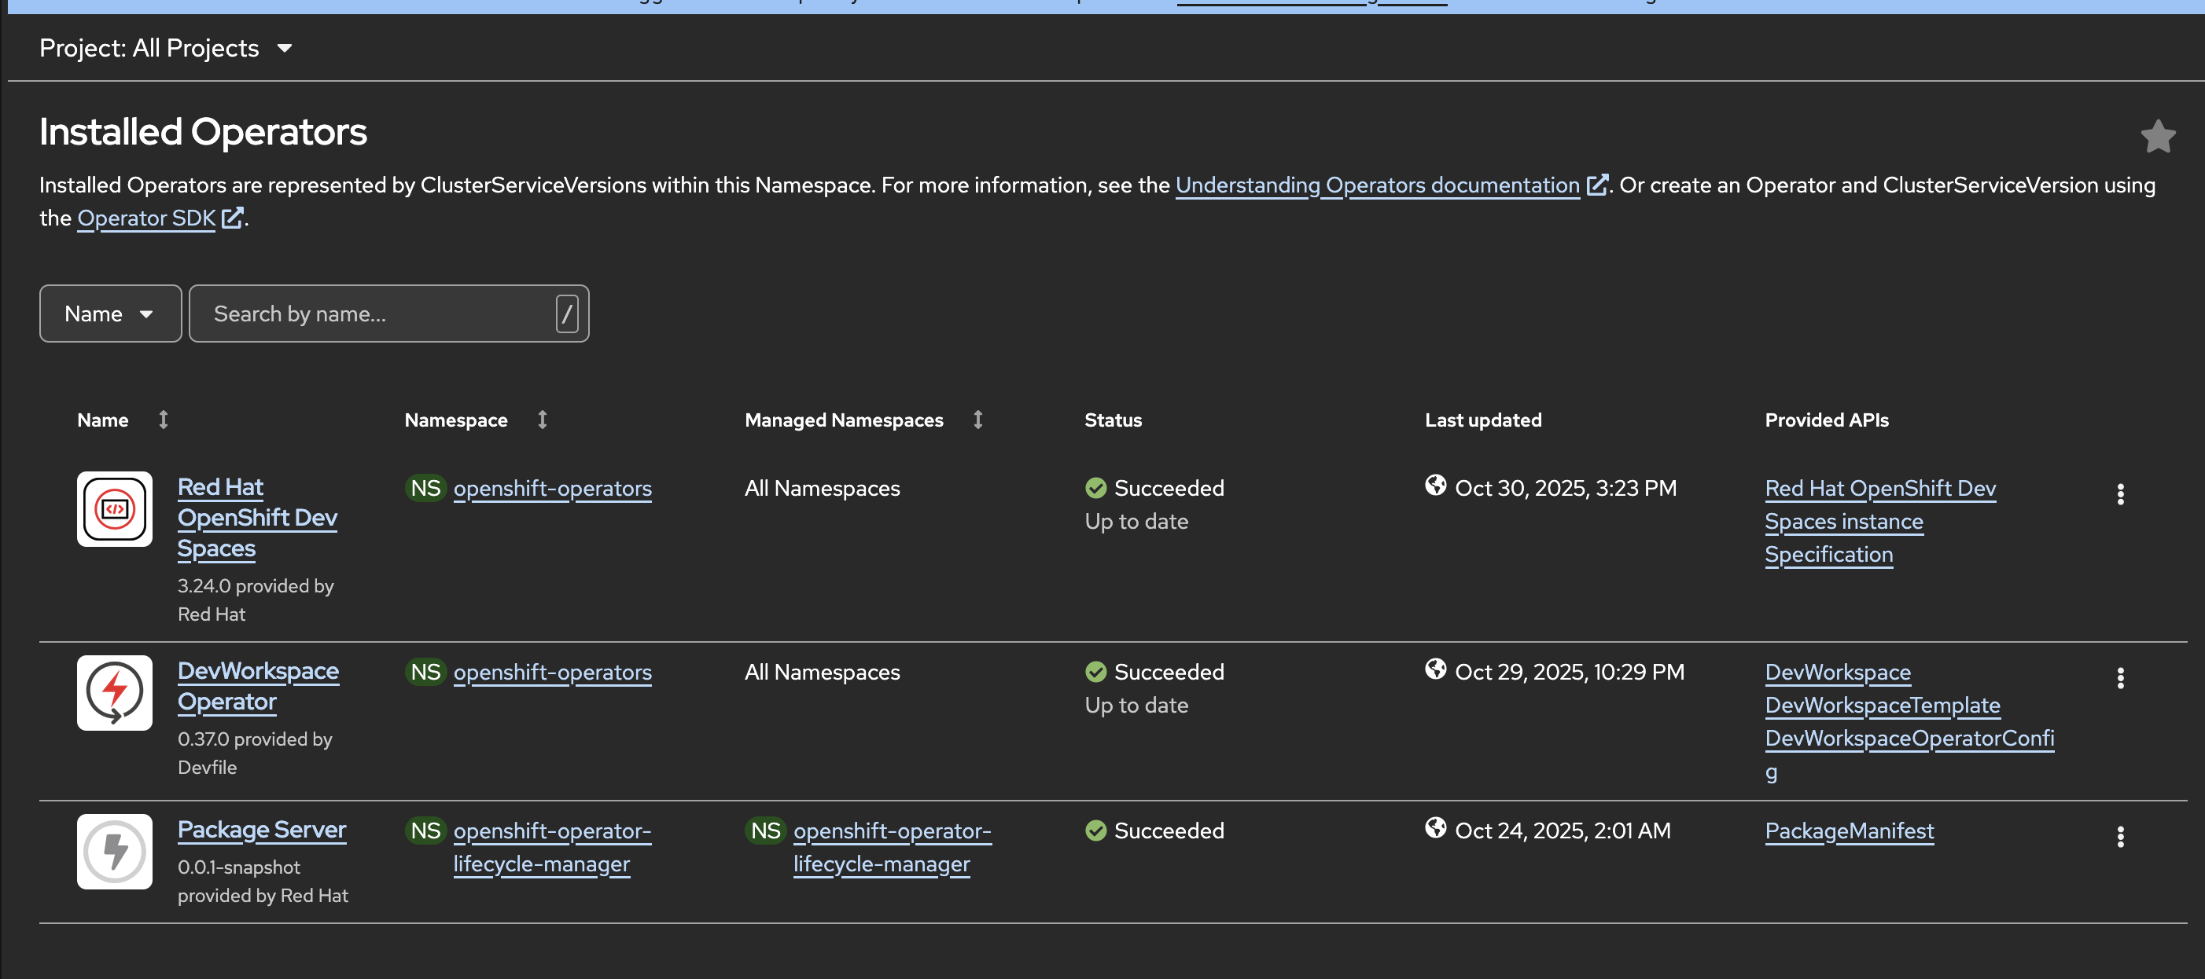Click the PackageManifest provided API link

click(1849, 831)
